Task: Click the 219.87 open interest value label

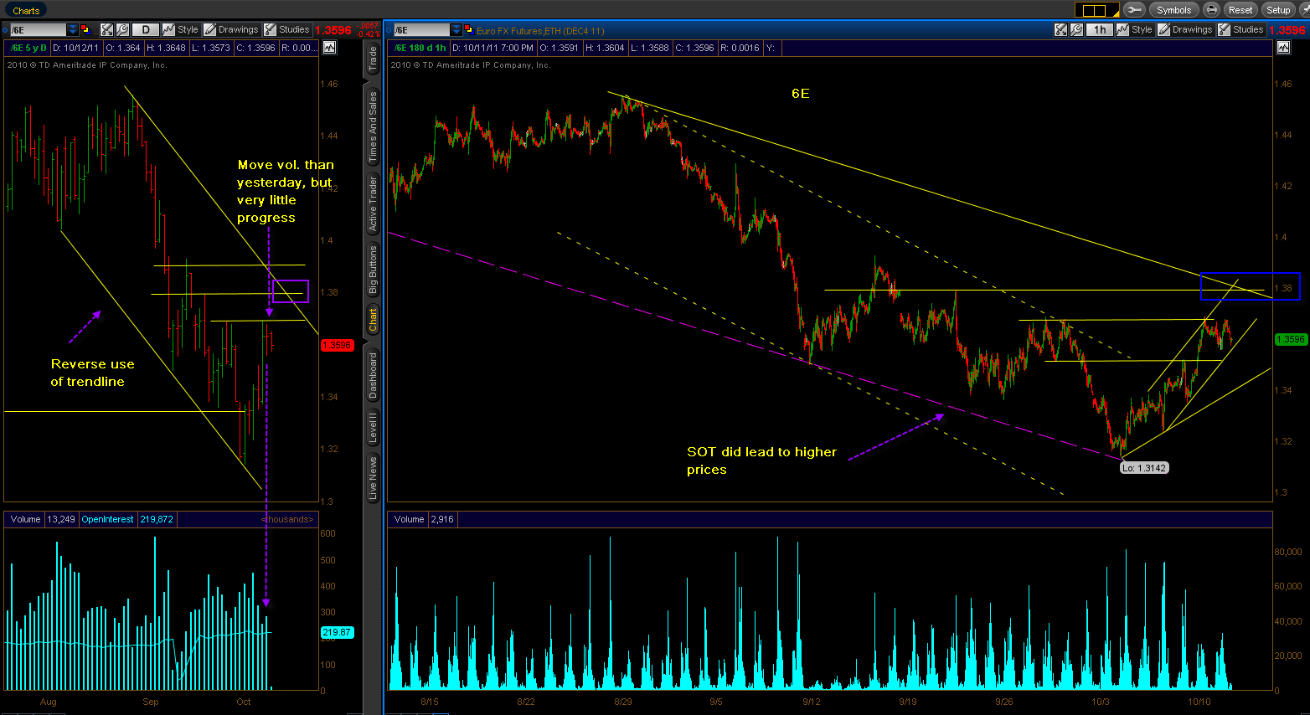Action: click(x=337, y=633)
